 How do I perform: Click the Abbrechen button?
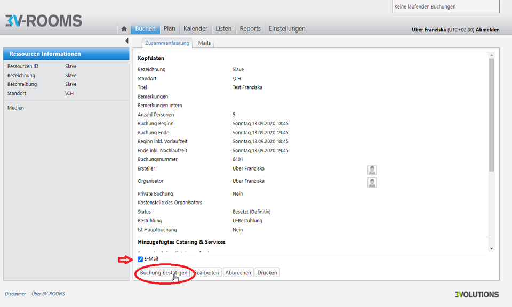(x=238, y=273)
